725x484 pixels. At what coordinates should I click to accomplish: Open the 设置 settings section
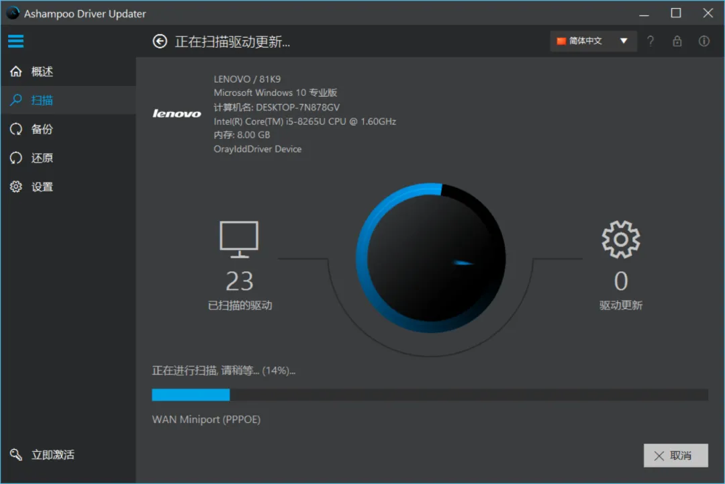click(68, 187)
